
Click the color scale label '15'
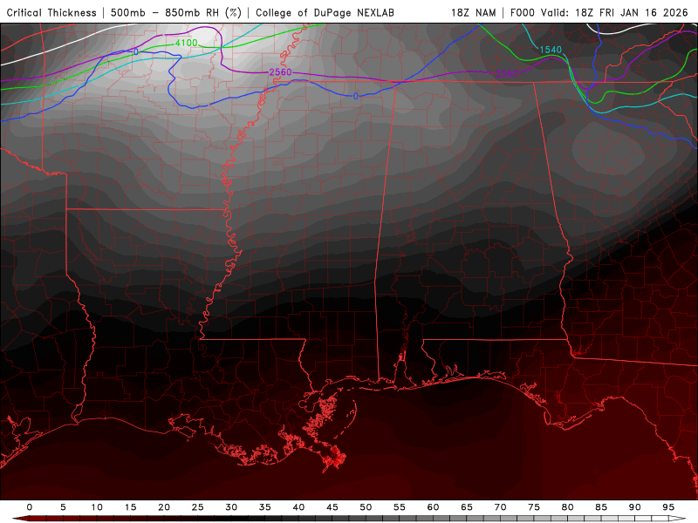coord(130,507)
